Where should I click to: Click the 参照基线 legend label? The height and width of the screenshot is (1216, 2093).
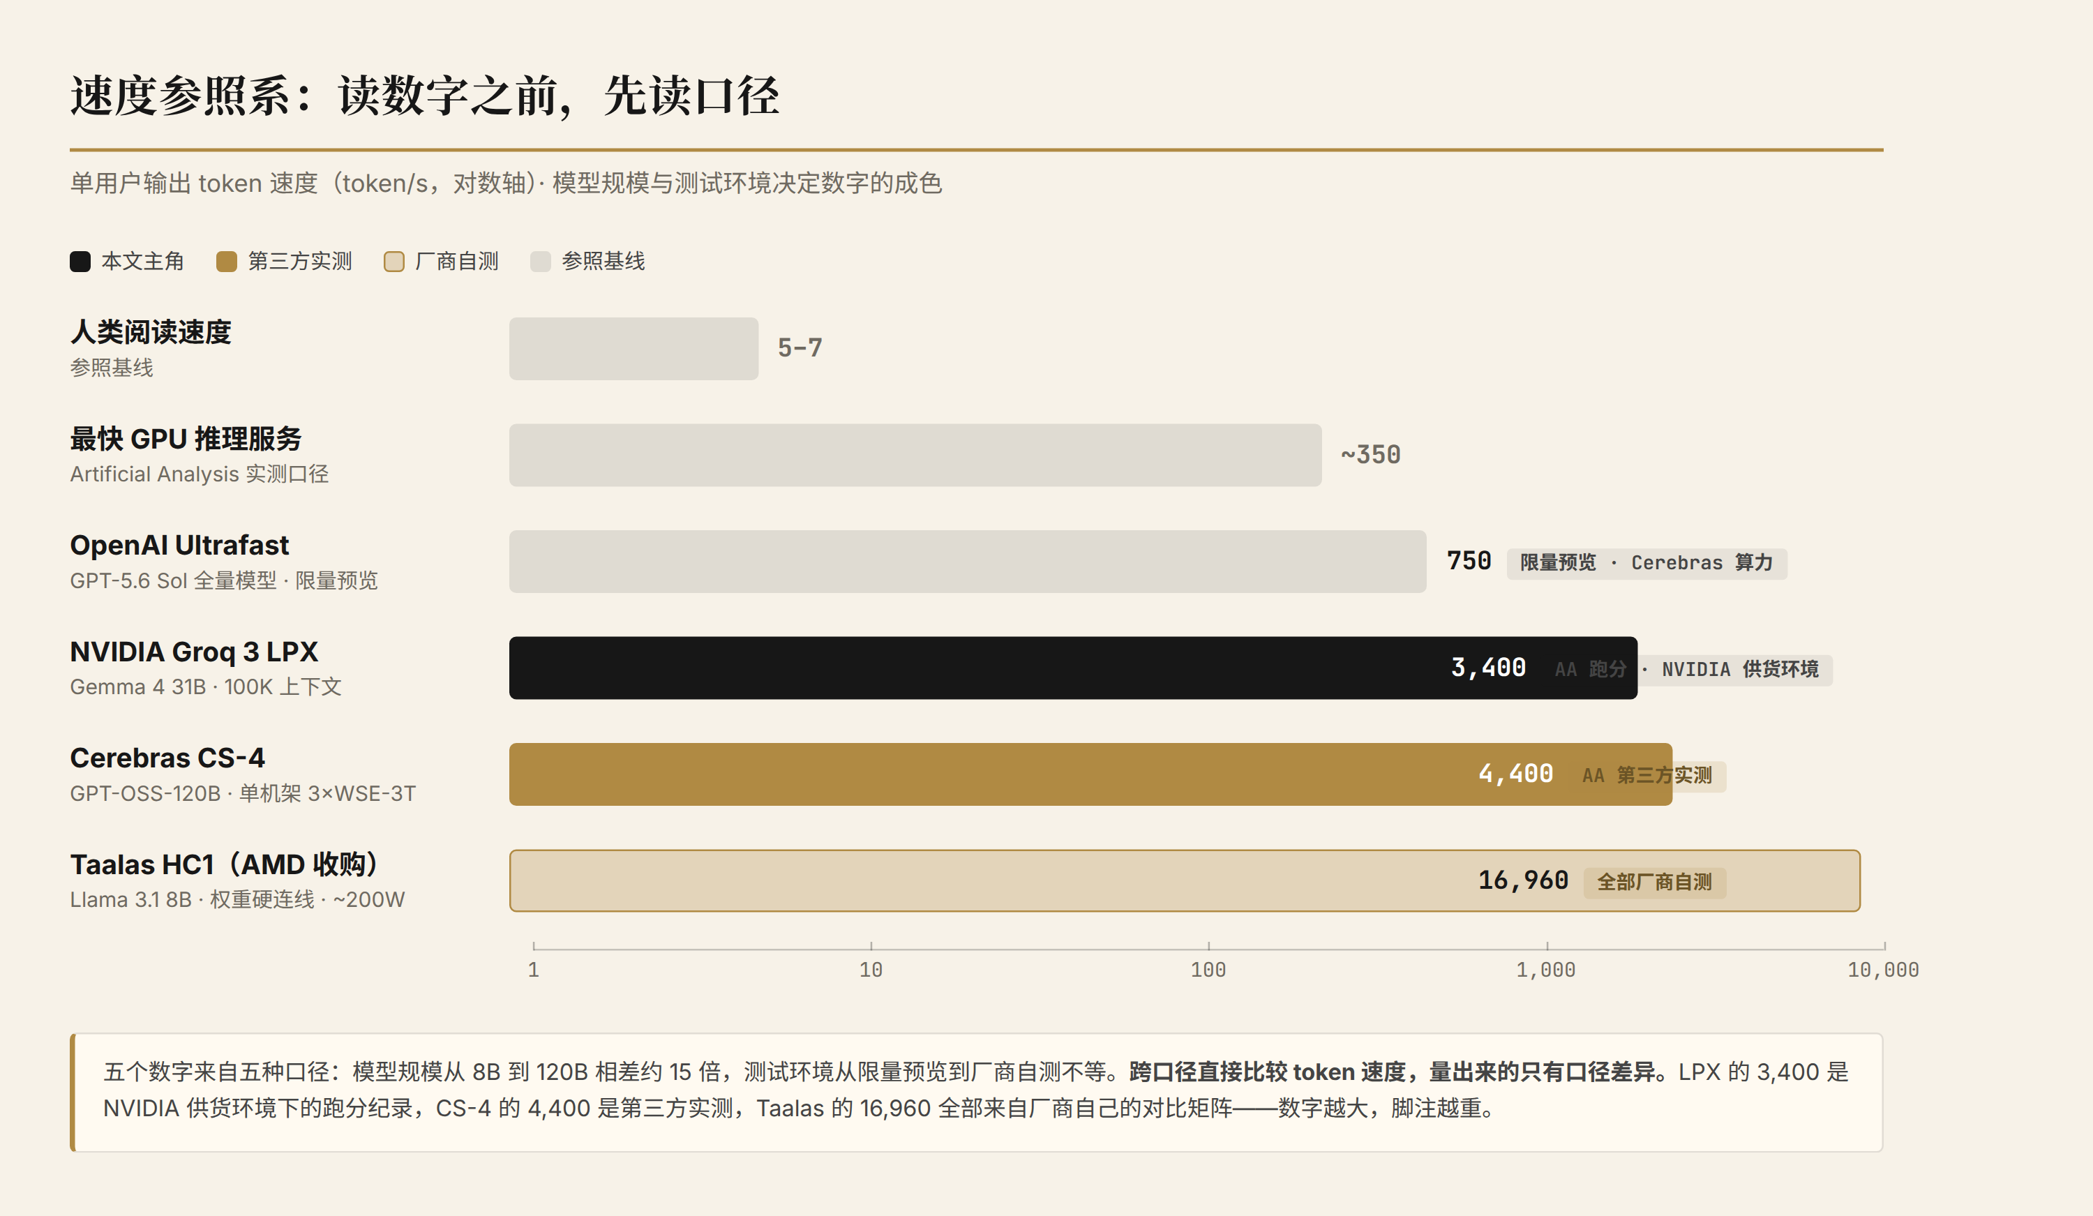coord(603,262)
